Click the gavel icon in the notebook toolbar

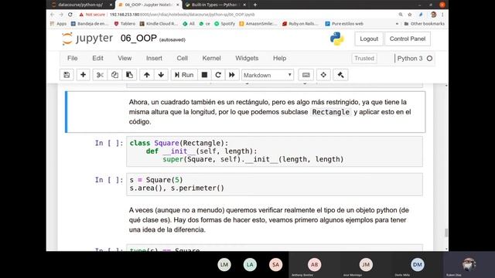pyautogui.click(x=340, y=75)
